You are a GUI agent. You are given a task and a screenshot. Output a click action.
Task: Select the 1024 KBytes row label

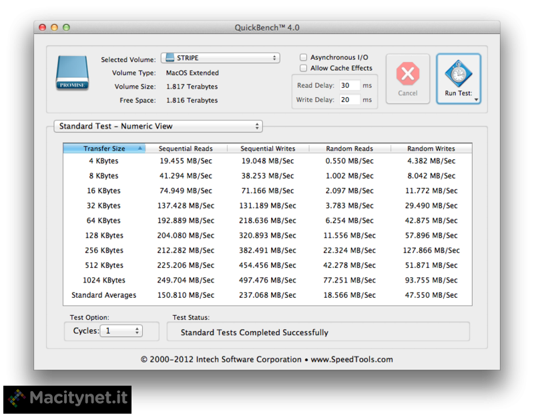[x=104, y=280]
